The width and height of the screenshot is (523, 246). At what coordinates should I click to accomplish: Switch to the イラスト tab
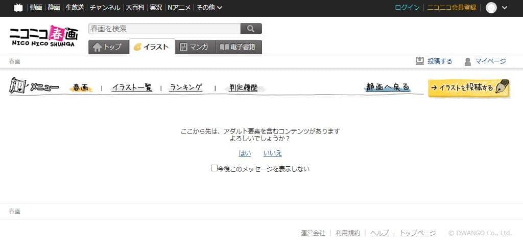tap(152, 47)
